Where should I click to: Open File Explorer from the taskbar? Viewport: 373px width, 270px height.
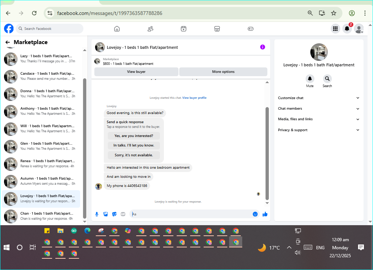click(60, 231)
